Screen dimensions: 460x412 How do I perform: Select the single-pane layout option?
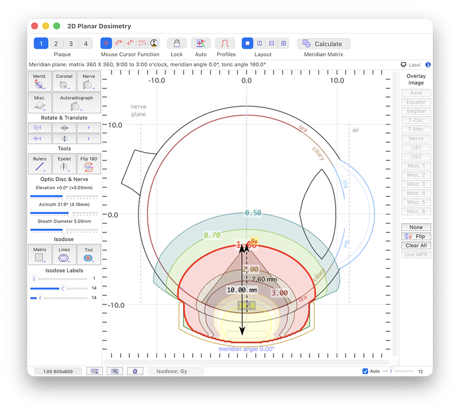point(248,44)
